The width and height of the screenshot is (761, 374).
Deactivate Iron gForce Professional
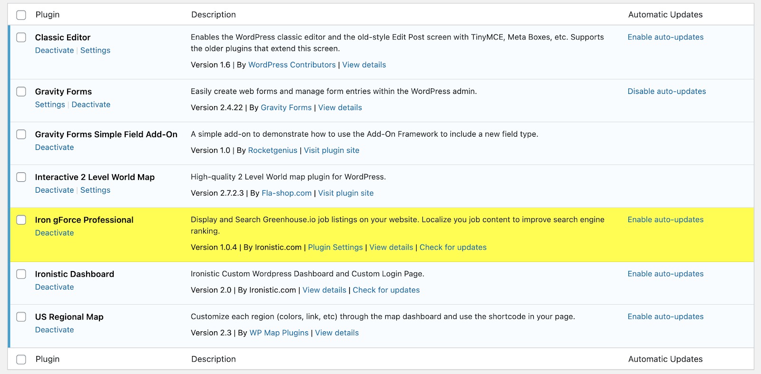[x=54, y=233]
